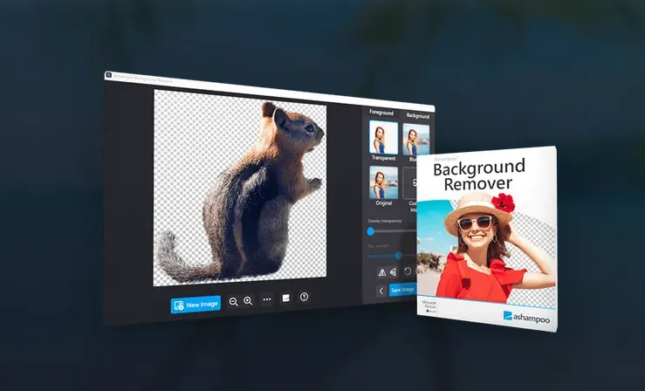
Task: Click the before/after compare view icon
Action: point(286,298)
